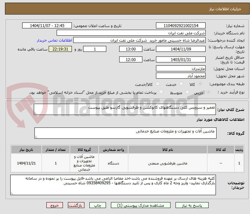250x214 pixels.
Task: Click the چاپ print button
Action: 98,205
